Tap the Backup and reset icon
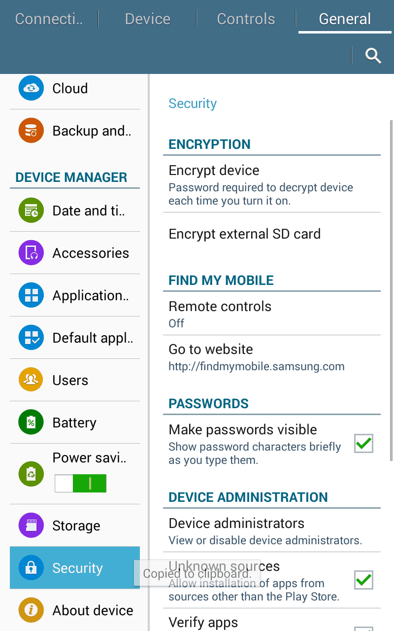 tap(32, 131)
